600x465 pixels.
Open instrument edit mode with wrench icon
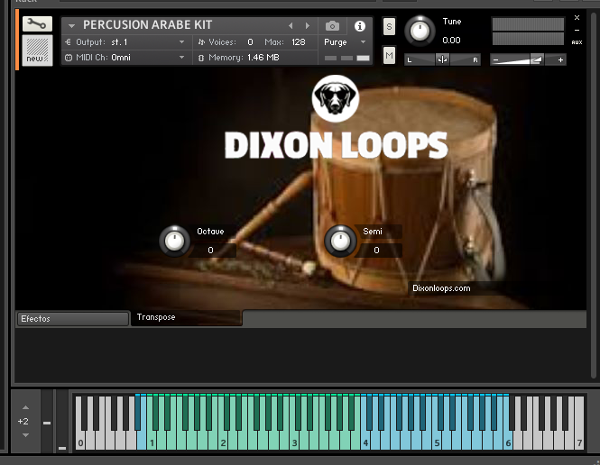click(37, 24)
